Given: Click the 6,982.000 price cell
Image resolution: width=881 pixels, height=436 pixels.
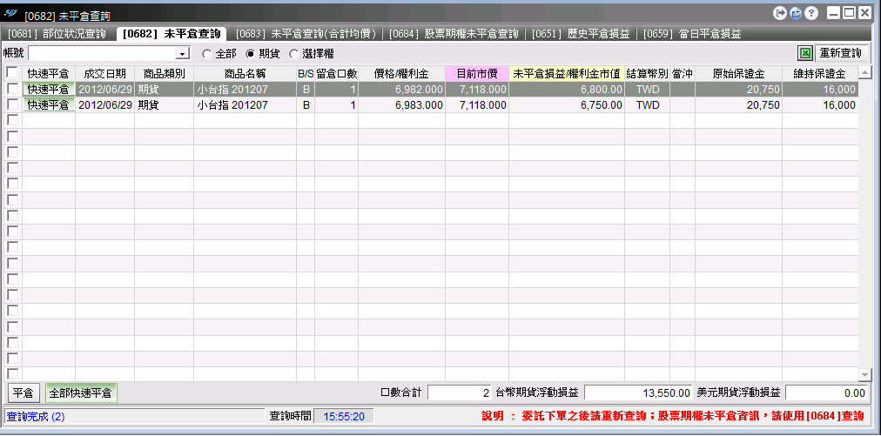Looking at the screenshot, I should tap(401, 89).
